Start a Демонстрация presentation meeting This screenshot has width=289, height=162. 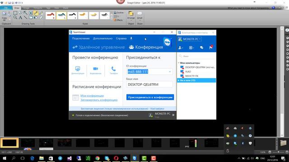pyautogui.click(x=78, y=70)
